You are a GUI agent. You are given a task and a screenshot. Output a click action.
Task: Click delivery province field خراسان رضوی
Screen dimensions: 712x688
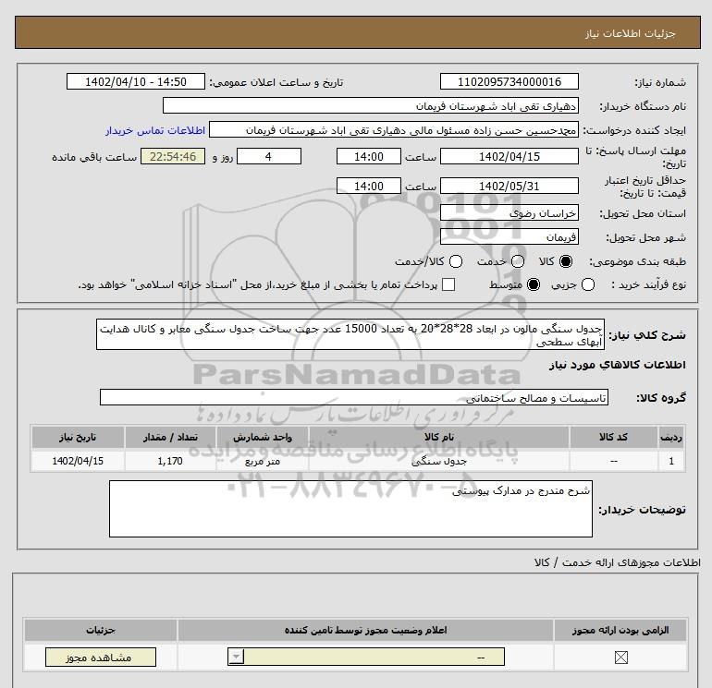point(509,212)
